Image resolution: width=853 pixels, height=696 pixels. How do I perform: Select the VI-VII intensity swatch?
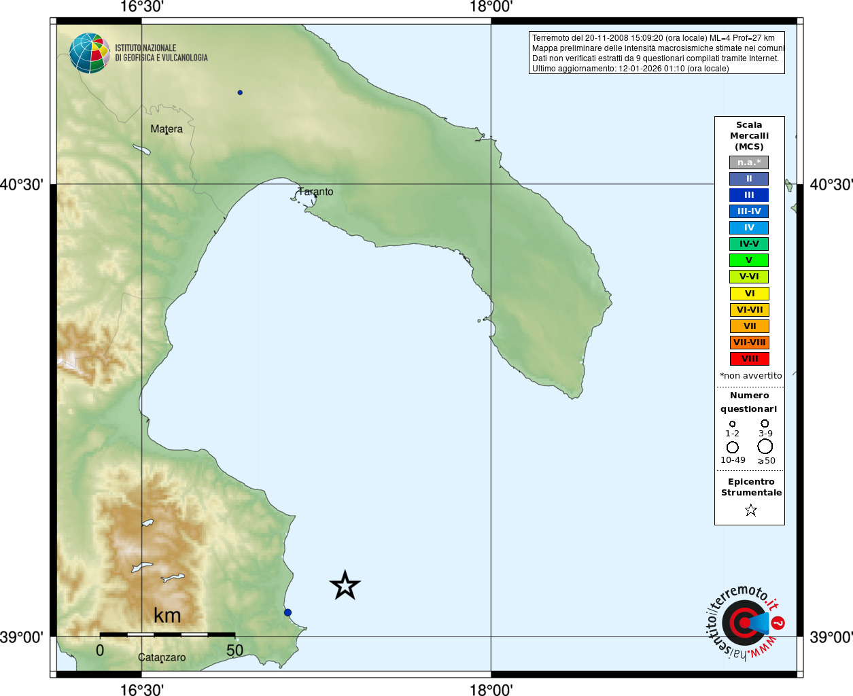tap(750, 310)
